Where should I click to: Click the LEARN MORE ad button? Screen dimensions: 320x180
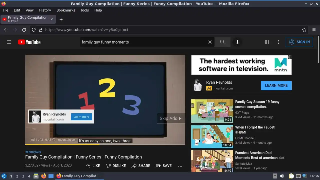[x=276, y=85]
